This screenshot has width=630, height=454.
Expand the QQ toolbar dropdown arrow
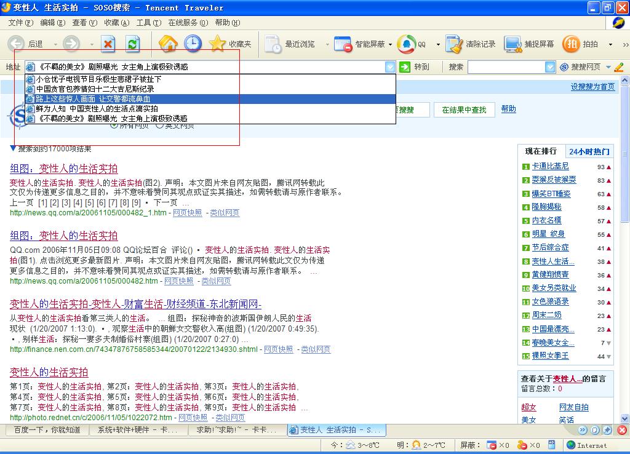(x=438, y=44)
